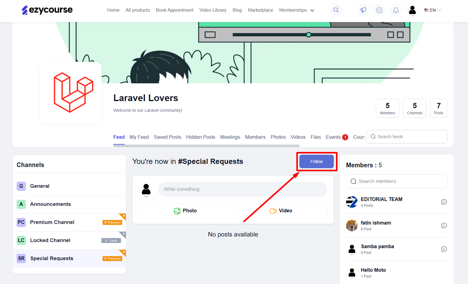Click the A badge for Announcements channel
The width and height of the screenshot is (468, 284).
pos(21,204)
